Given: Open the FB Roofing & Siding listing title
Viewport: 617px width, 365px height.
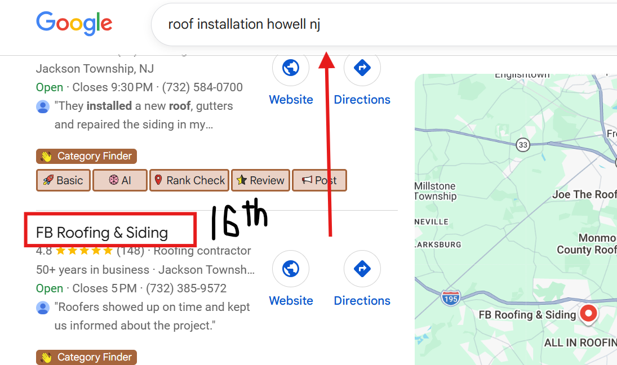Looking at the screenshot, I should tap(102, 233).
